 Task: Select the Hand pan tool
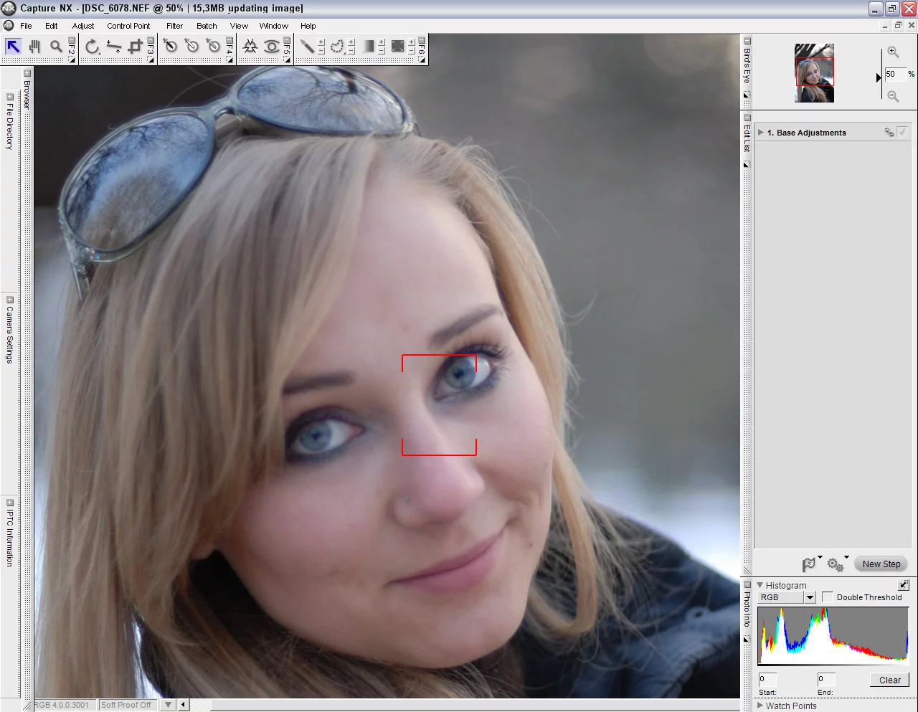(34, 45)
